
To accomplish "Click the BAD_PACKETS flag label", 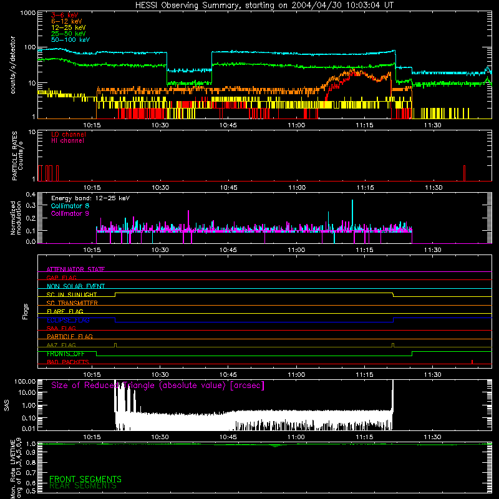I will (x=68, y=362).
